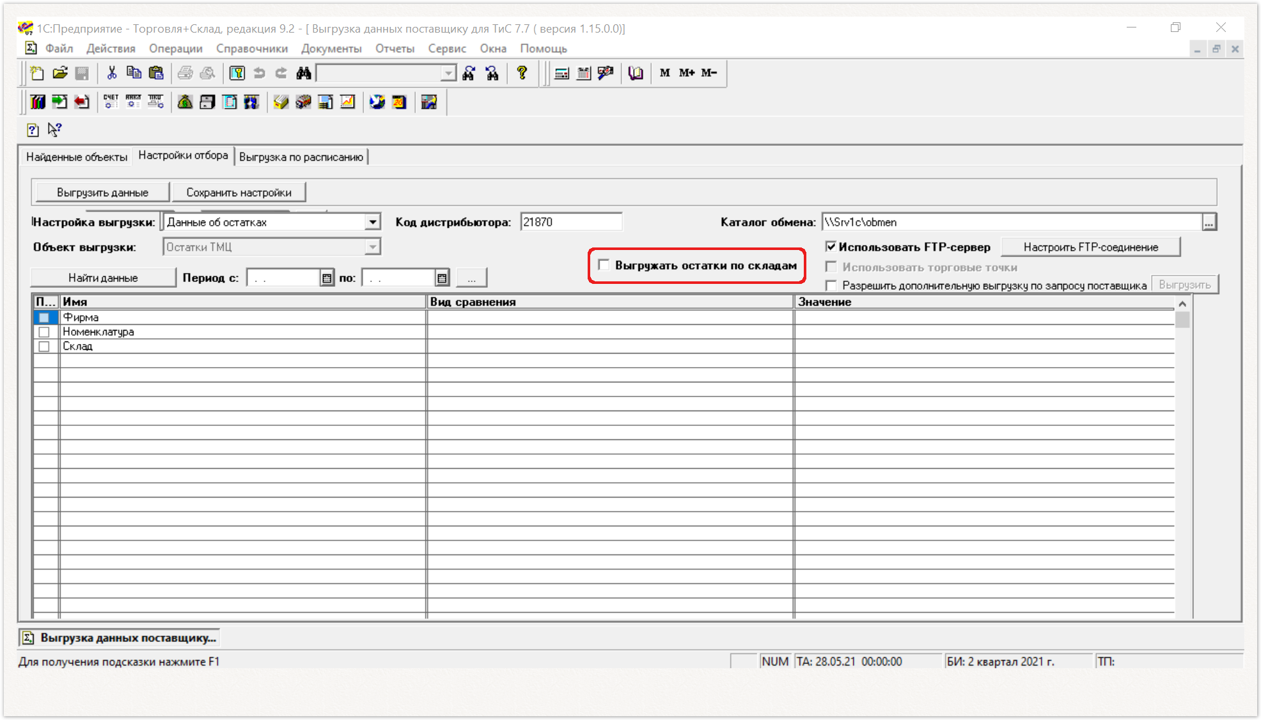Click the Код дистрибьютора input field
The width and height of the screenshot is (1261, 720).
[x=570, y=223]
